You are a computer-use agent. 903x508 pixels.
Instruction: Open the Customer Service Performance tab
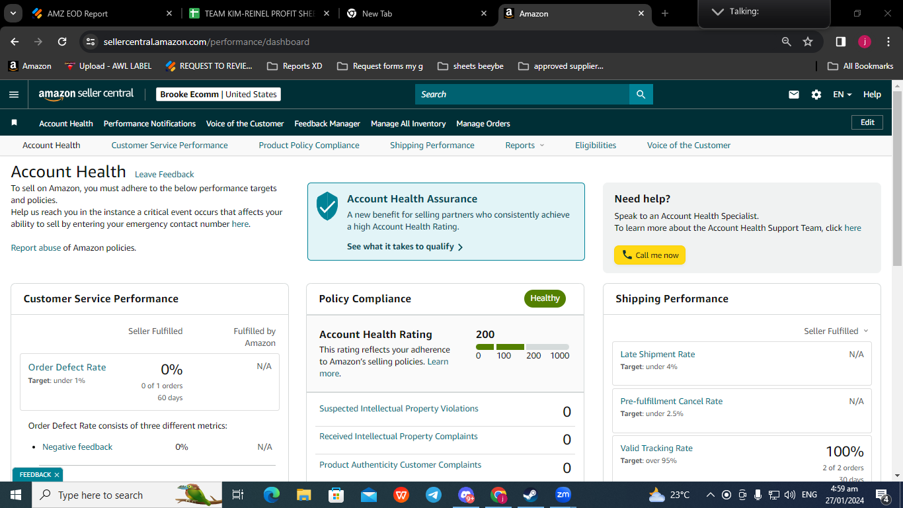[x=169, y=146]
